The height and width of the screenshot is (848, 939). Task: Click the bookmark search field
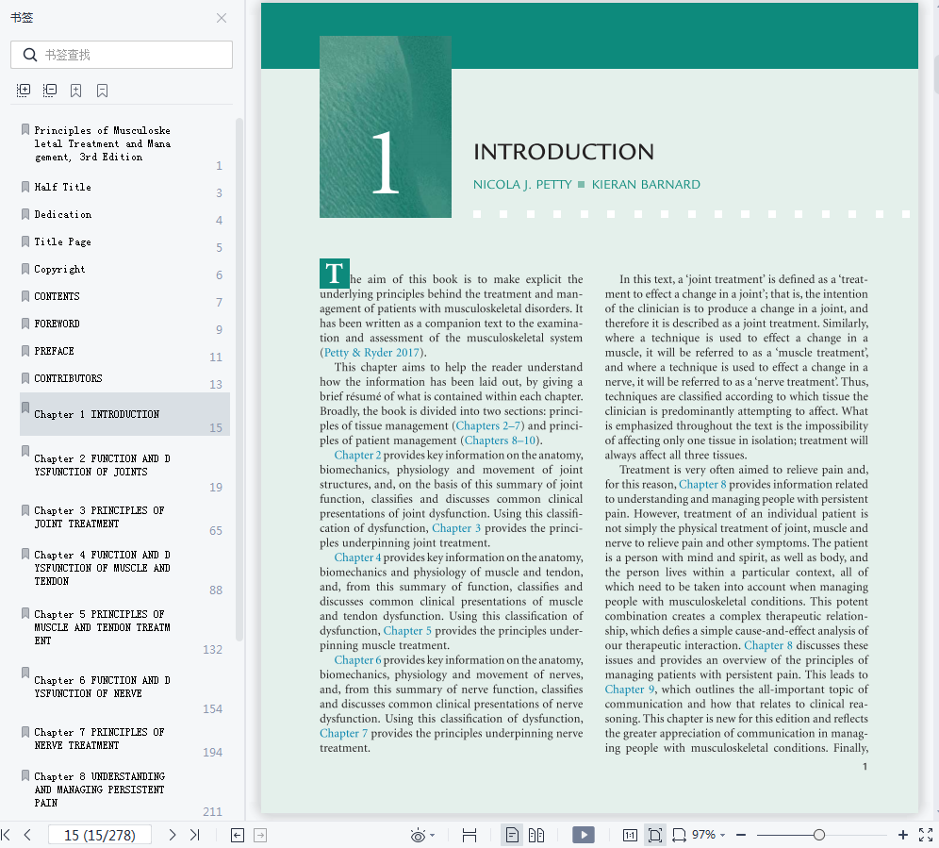[x=122, y=55]
